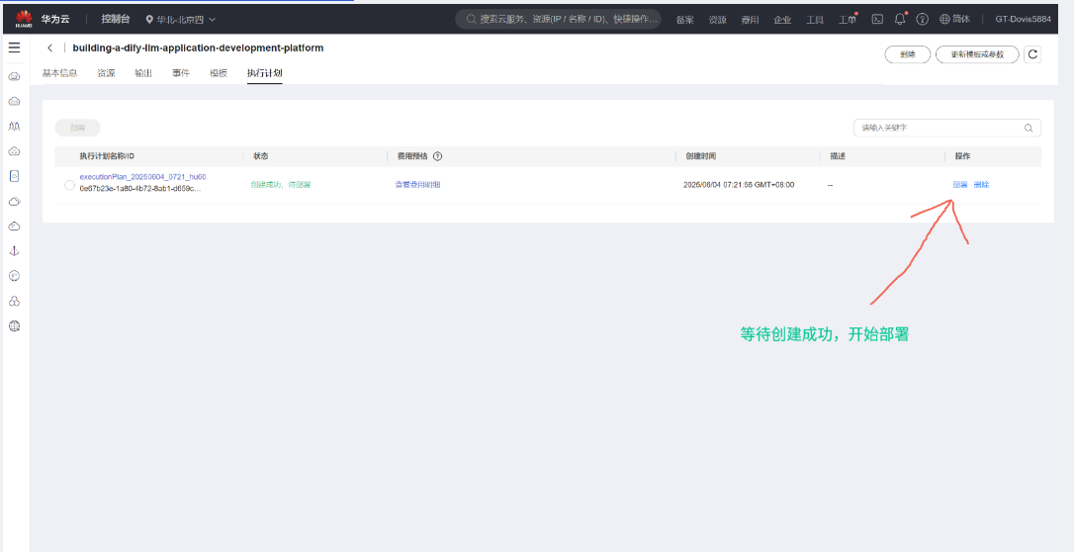Open the 简体 language selector

coord(954,19)
